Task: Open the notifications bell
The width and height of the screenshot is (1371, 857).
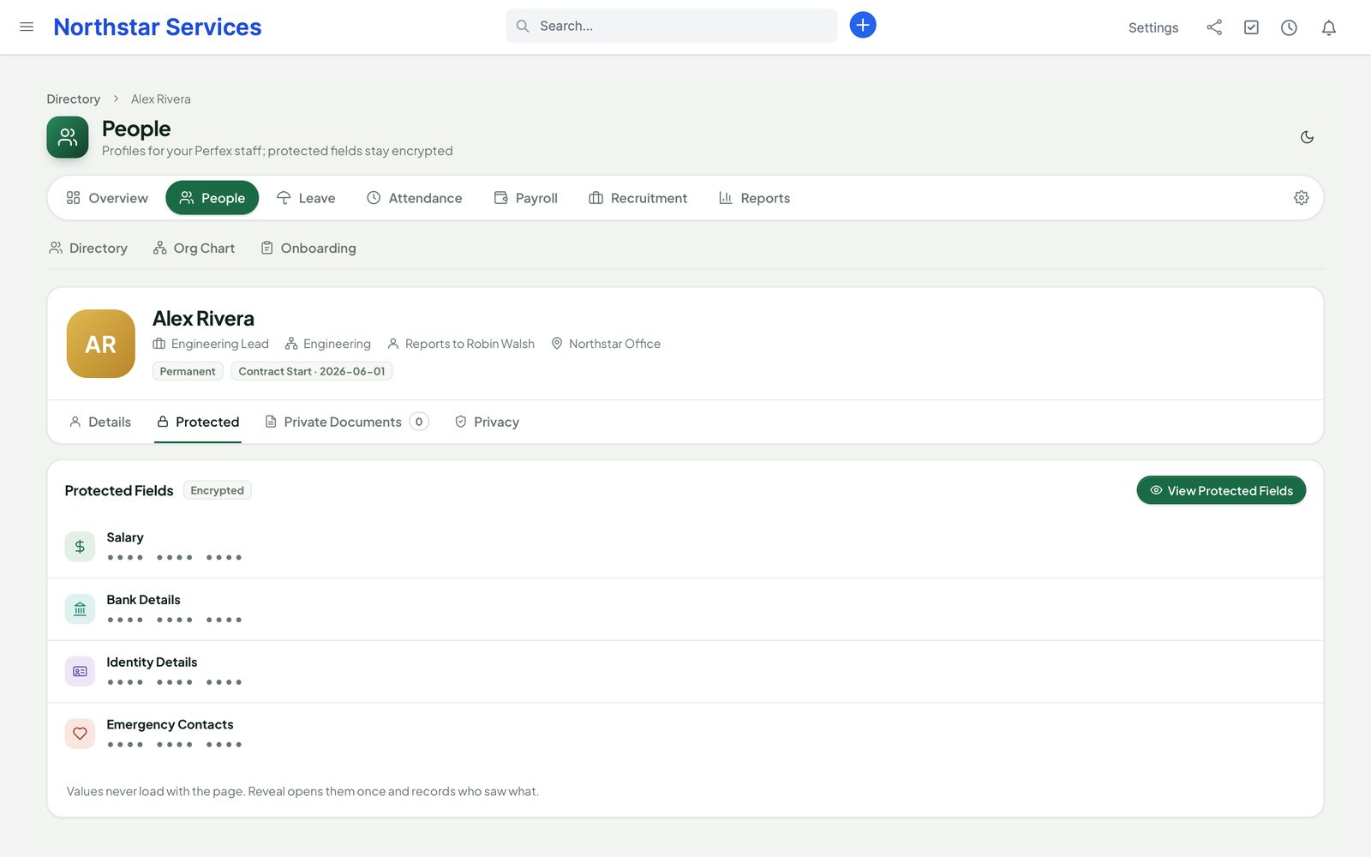Action: [x=1328, y=27]
